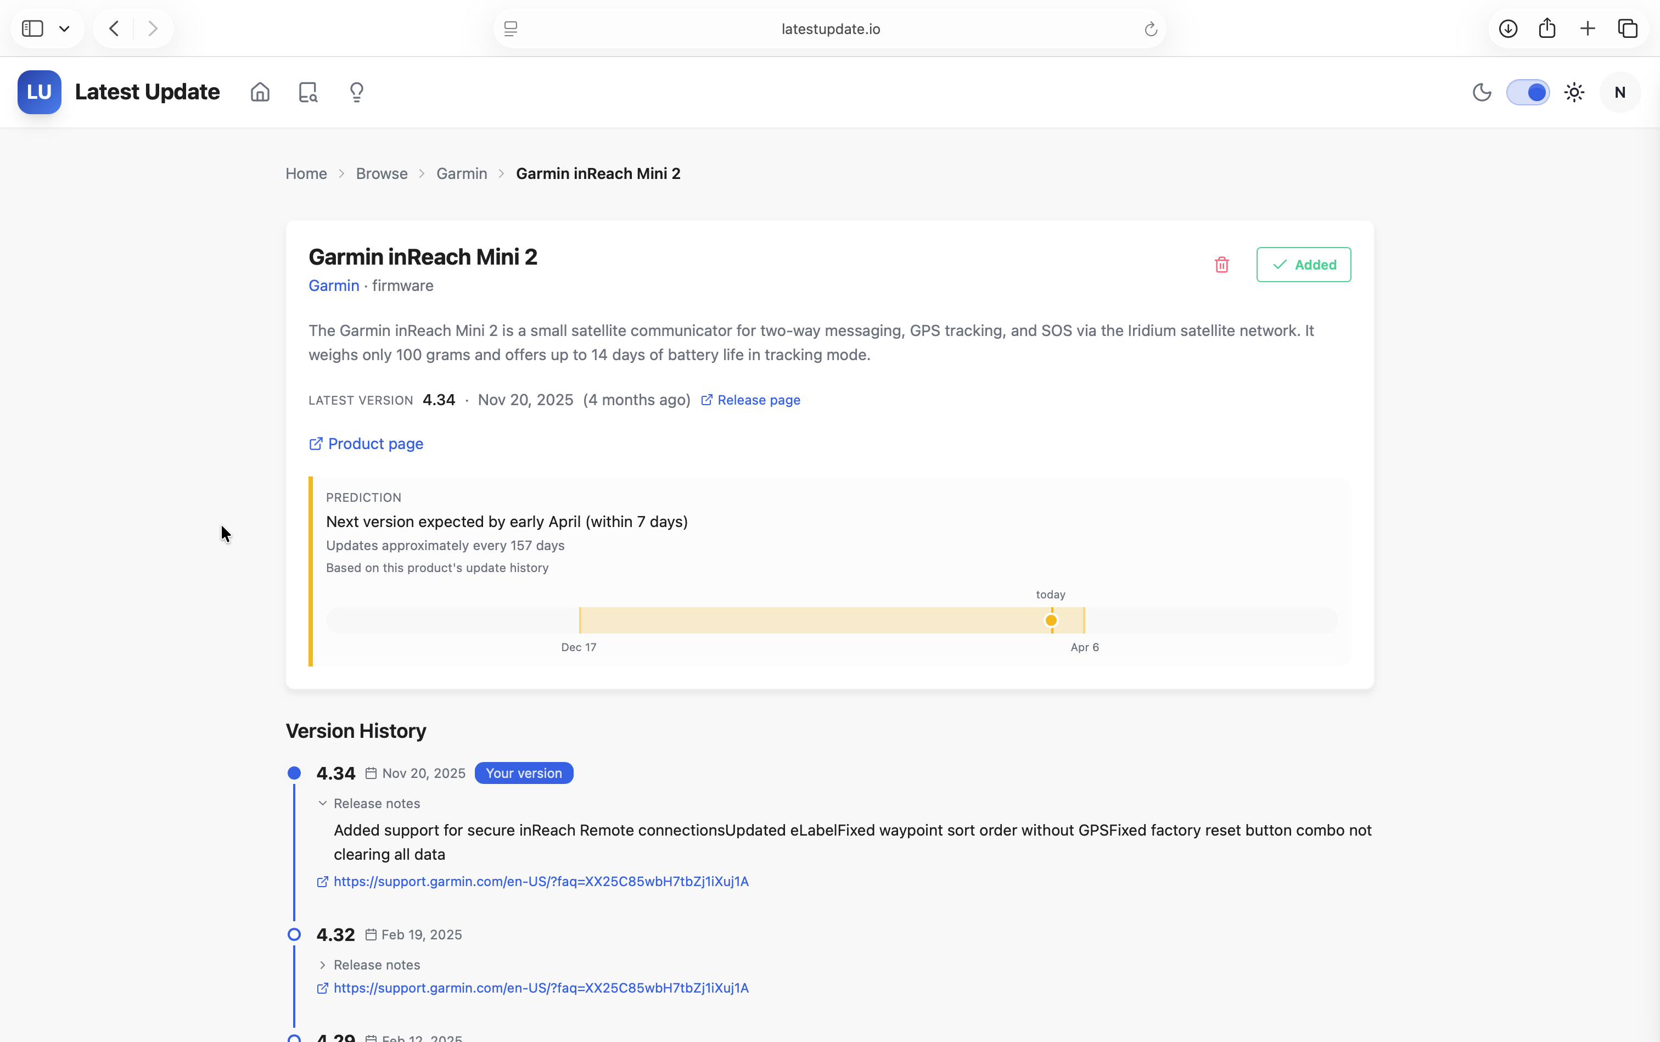1660x1042 pixels.
Task: Go to Home breadcrumb
Action: 306,173
